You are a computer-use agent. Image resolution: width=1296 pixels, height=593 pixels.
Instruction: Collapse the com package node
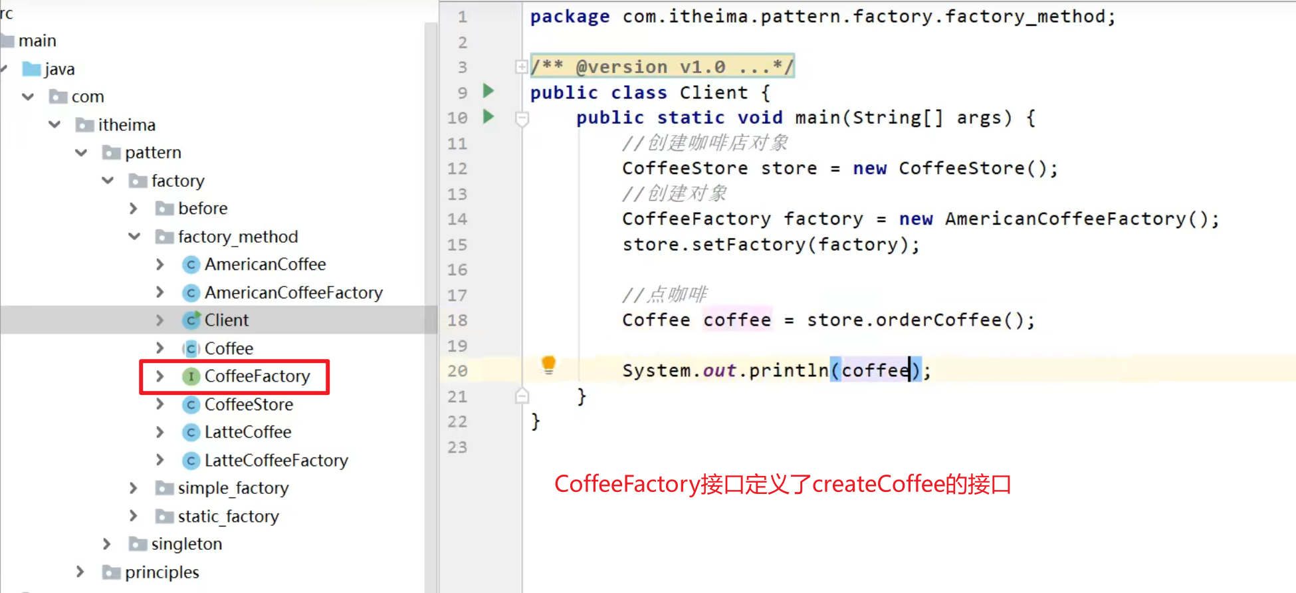coord(28,97)
